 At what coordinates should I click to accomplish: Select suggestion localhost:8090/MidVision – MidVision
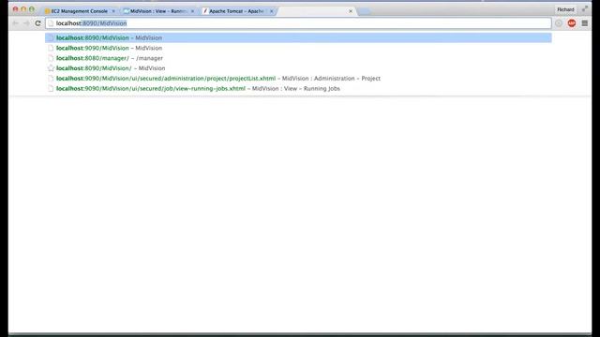click(x=298, y=37)
